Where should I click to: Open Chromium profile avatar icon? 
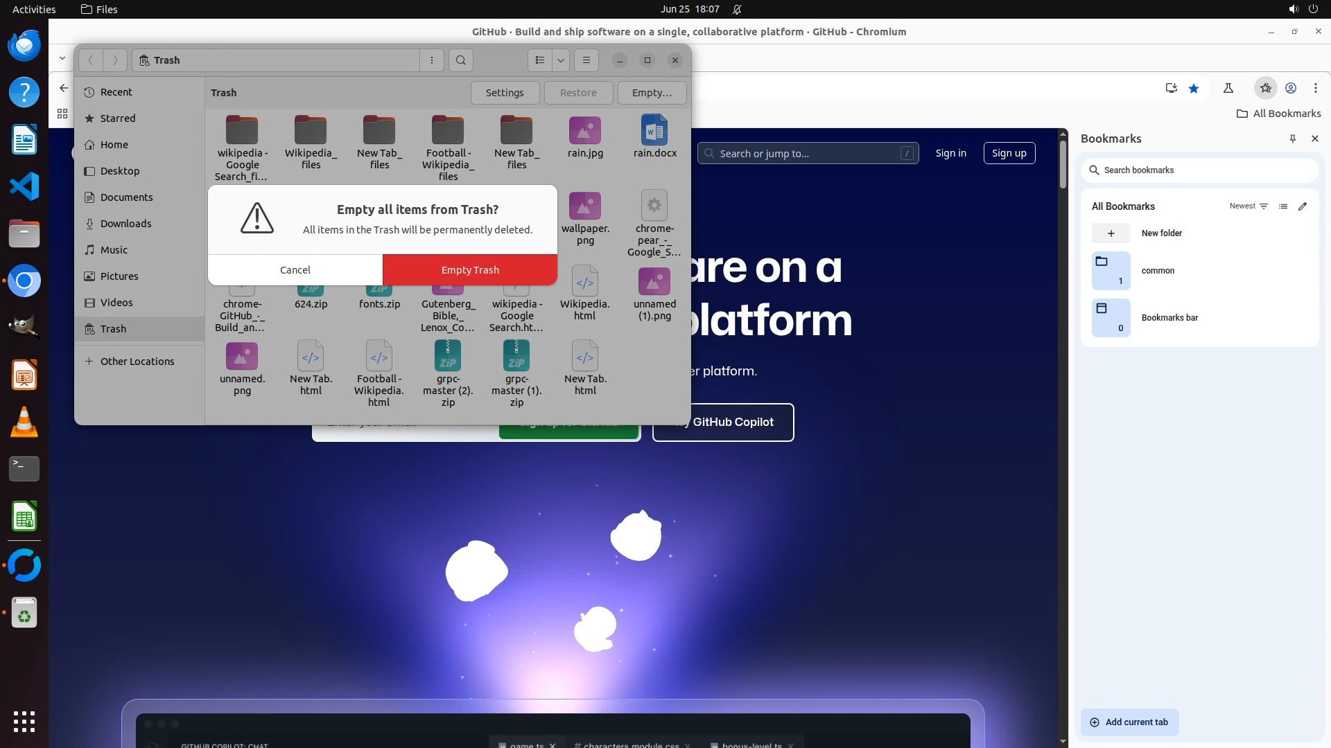[x=1291, y=88]
